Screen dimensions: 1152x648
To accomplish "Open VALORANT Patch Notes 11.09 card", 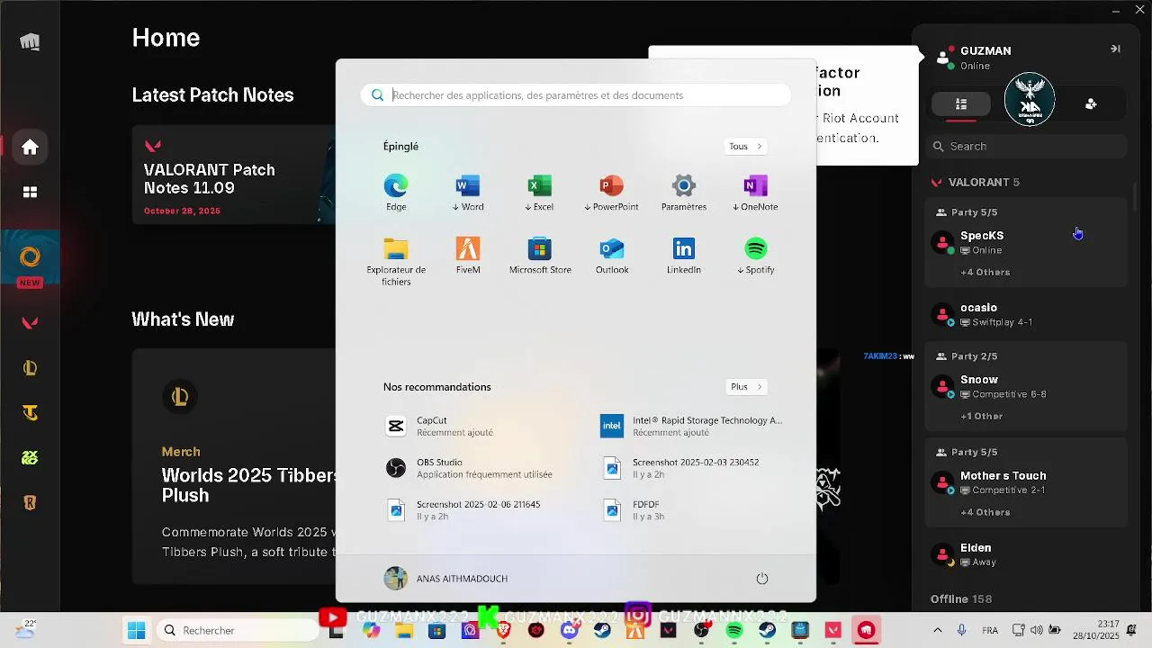I will point(234,175).
